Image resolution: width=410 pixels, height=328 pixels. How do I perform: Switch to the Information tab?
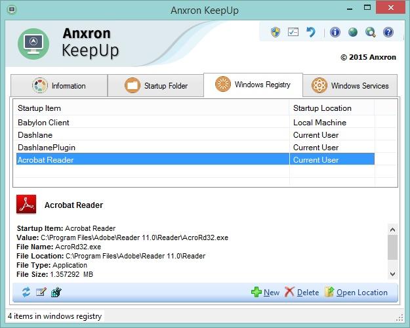click(59, 85)
